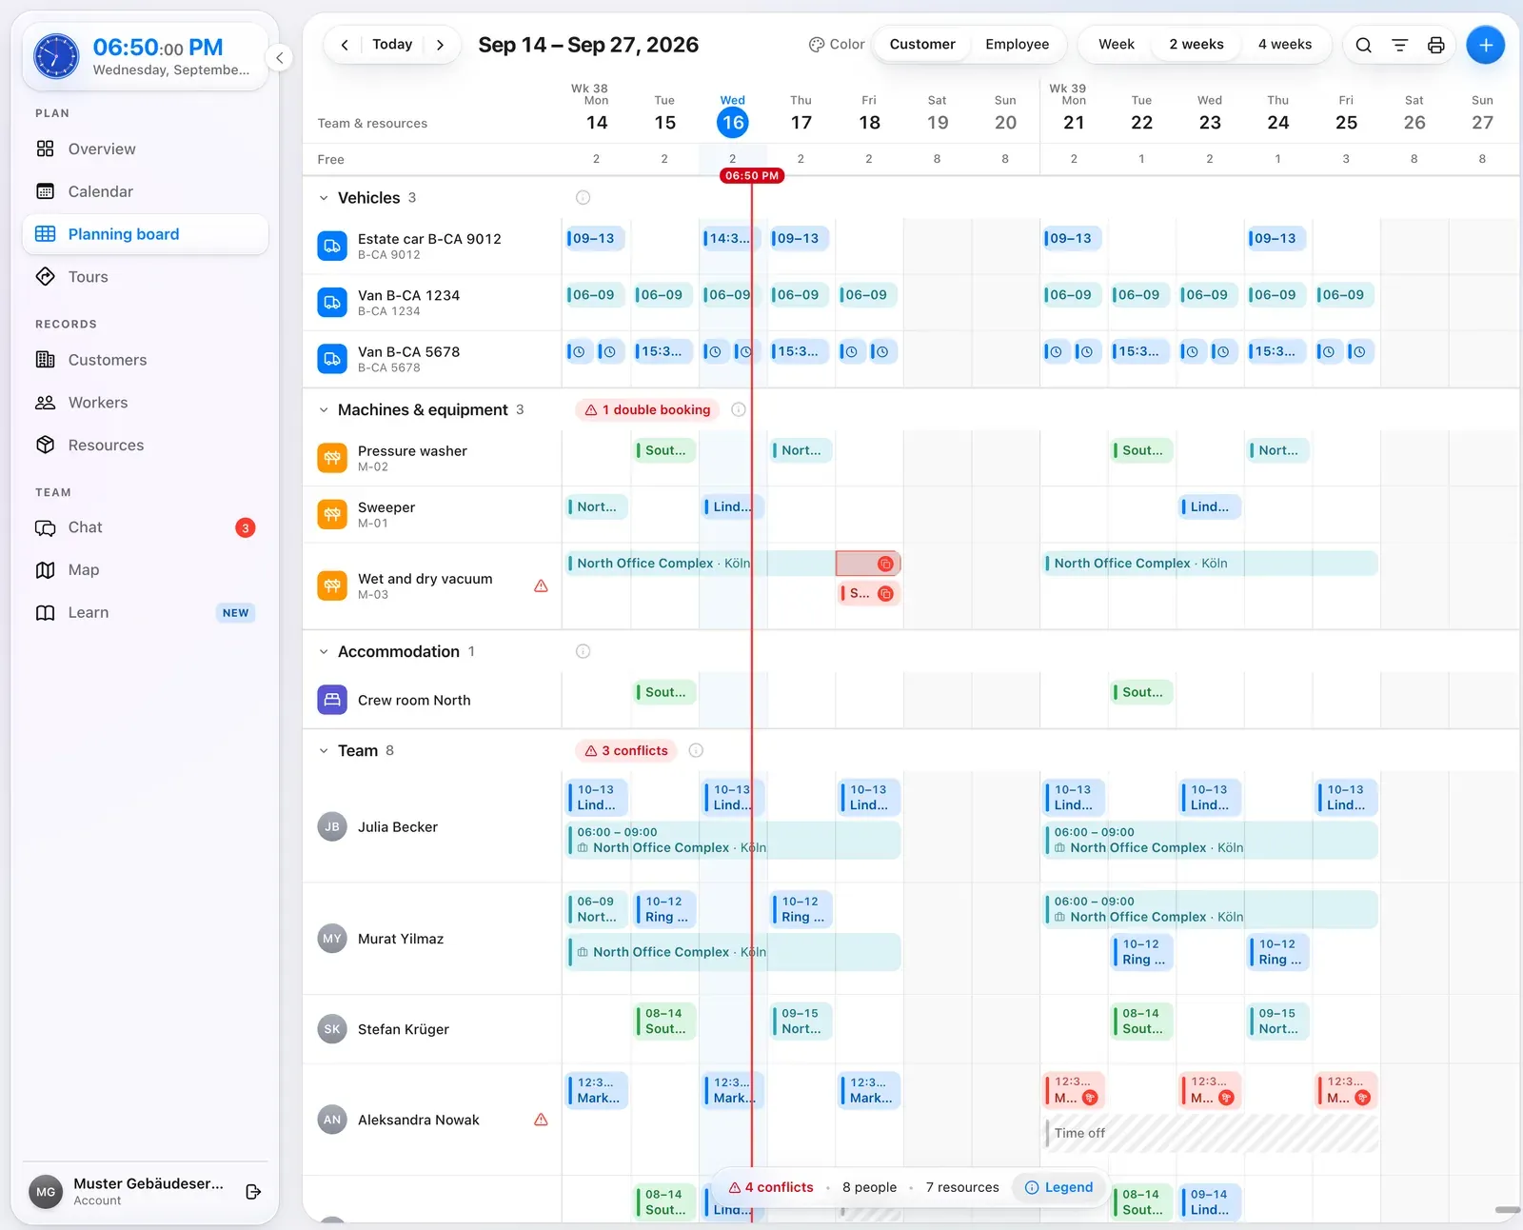The image size is (1523, 1230).
Task: Switch grouping to Employee
Action: (x=1017, y=45)
